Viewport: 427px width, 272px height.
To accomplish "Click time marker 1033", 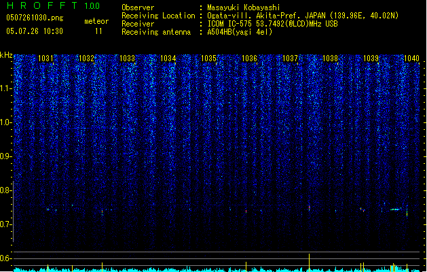I will click(x=127, y=58).
